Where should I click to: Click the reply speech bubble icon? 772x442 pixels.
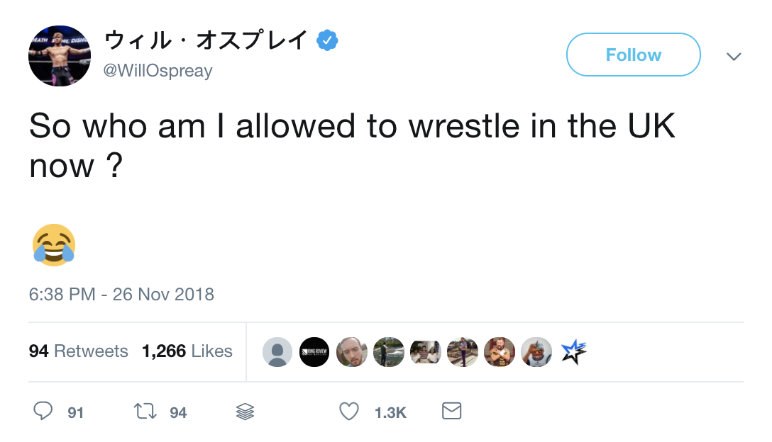click(43, 412)
